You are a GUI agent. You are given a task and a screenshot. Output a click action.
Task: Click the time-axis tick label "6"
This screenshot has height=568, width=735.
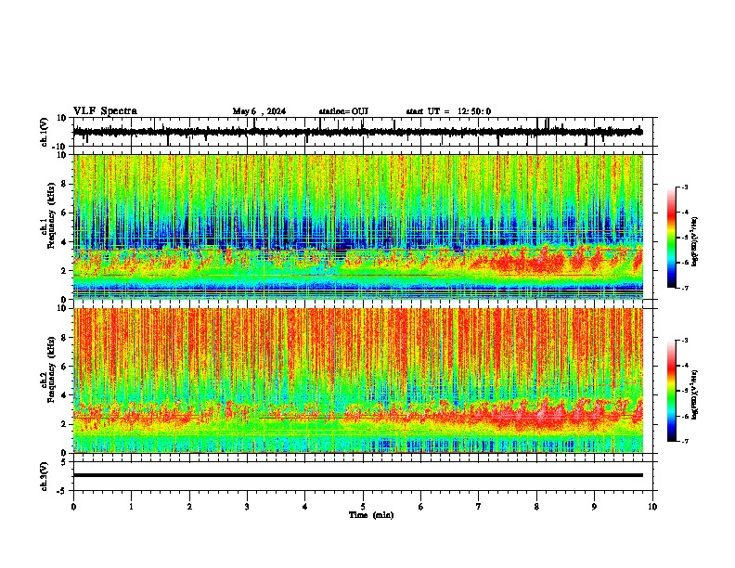pos(421,507)
